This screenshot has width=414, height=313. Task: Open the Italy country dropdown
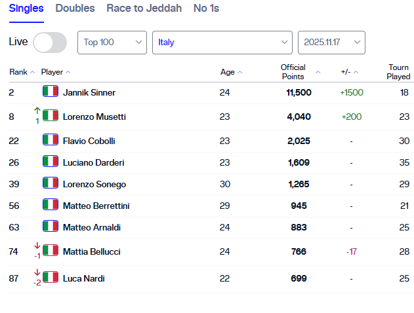coord(222,43)
